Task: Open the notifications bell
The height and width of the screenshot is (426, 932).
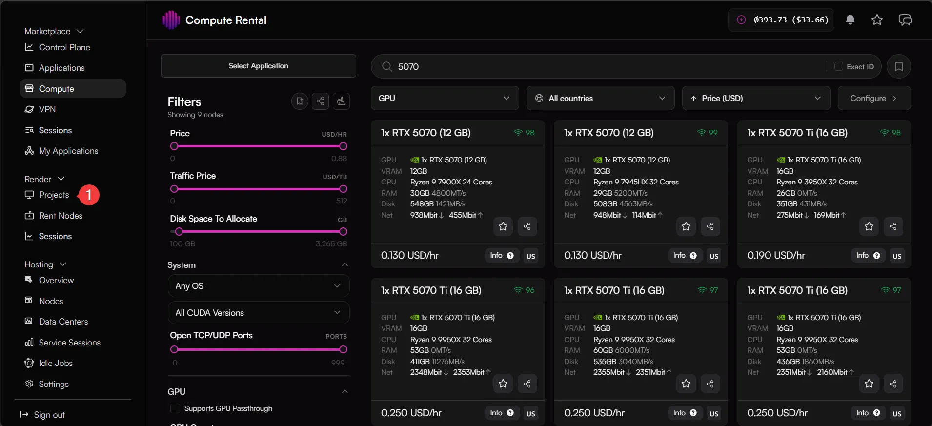Action: pyautogui.click(x=850, y=20)
